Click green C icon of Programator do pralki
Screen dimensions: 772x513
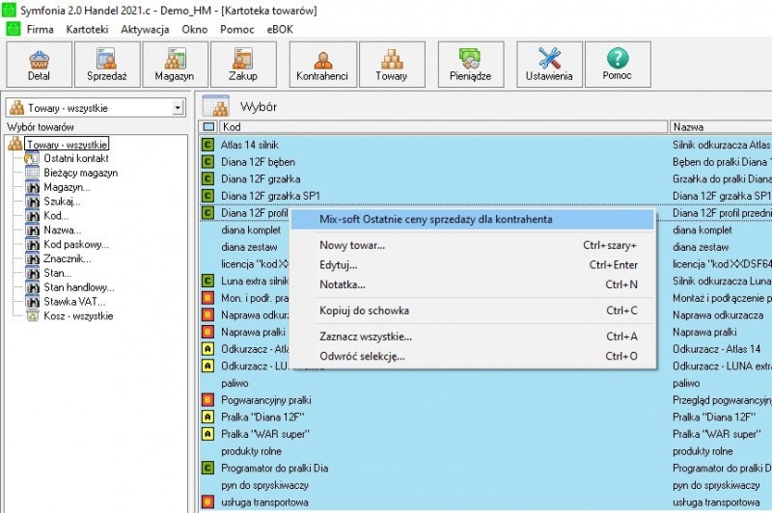207,469
